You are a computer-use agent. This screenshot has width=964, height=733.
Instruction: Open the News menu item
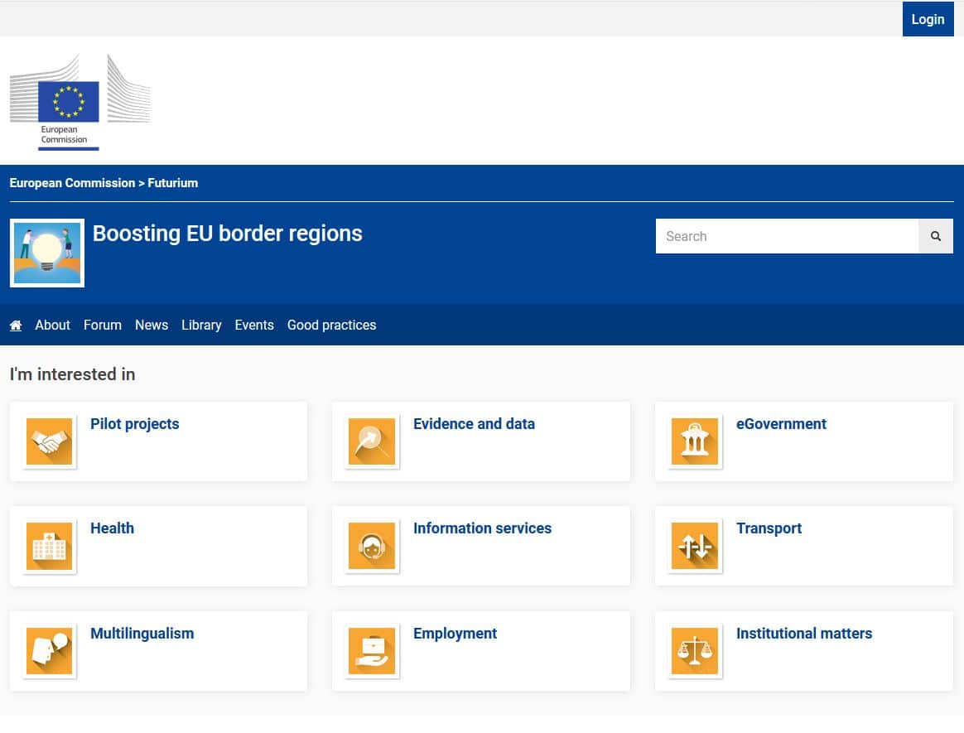pos(152,326)
